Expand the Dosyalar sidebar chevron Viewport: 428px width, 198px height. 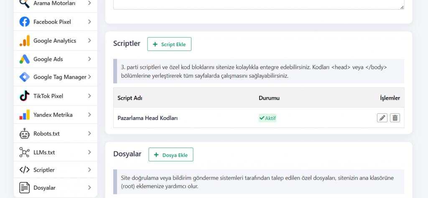[x=89, y=188]
